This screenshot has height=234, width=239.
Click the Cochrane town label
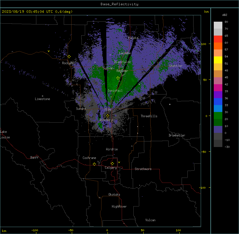coord(89,158)
